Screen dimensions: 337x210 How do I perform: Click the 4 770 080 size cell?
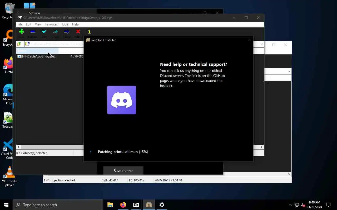(77, 56)
